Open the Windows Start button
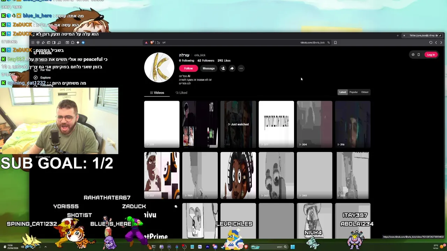The height and width of the screenshot is (251, 447). [293, 247]
